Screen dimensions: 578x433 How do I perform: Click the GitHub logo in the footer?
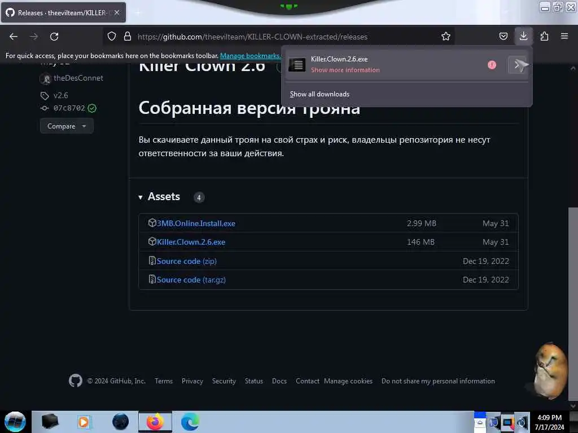coord(76,381)
